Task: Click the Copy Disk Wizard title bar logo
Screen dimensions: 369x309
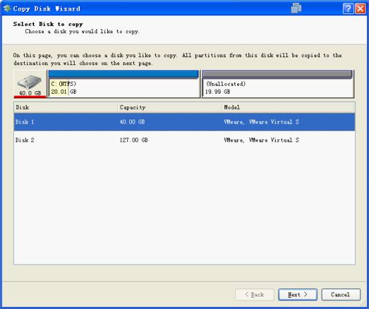Action: (7, 9)
